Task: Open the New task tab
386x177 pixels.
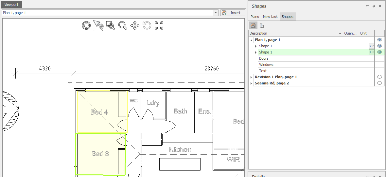Action: [x=270, y=17]
